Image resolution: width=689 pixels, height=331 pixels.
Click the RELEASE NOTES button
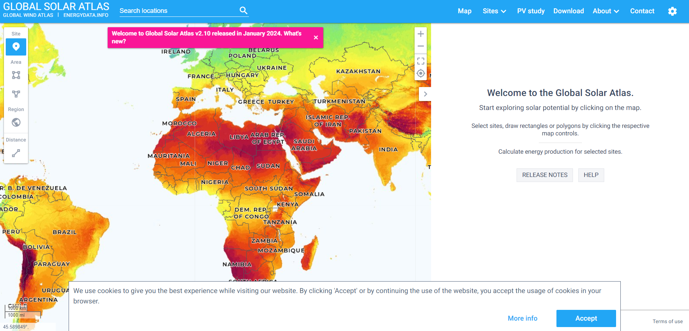[545, 175]
